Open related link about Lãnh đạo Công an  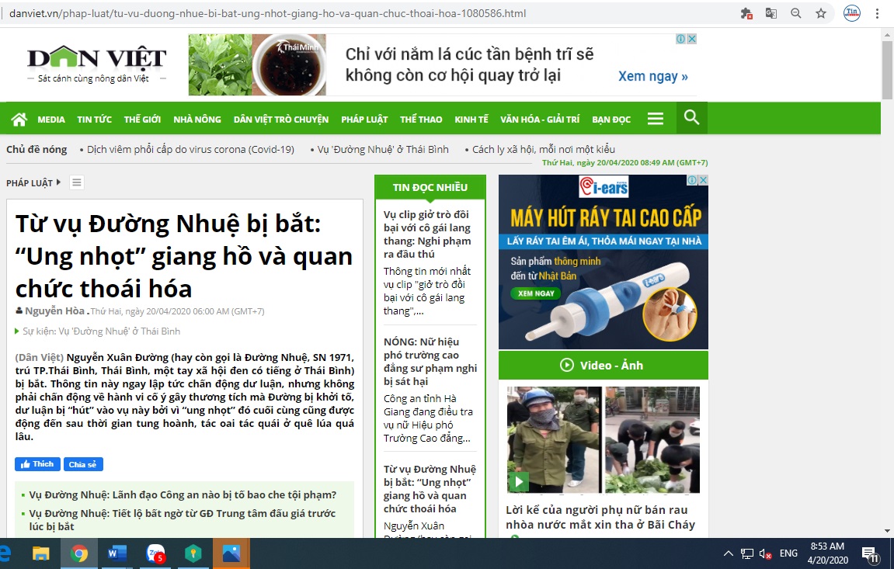click(183, 494)
